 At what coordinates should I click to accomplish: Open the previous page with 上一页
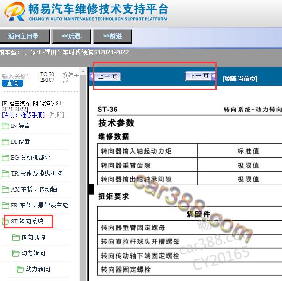[x=106, y=76]
